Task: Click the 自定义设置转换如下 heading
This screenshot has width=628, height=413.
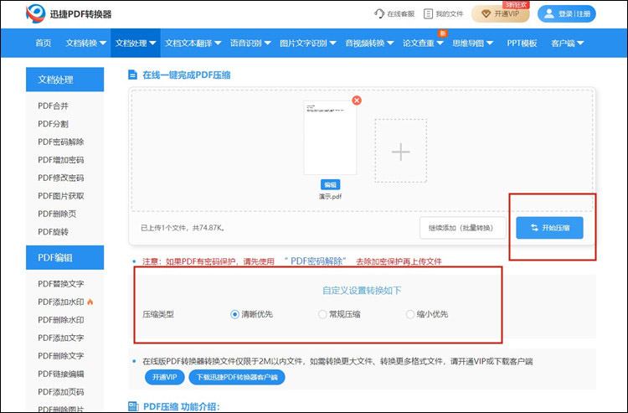Action: 362,291
